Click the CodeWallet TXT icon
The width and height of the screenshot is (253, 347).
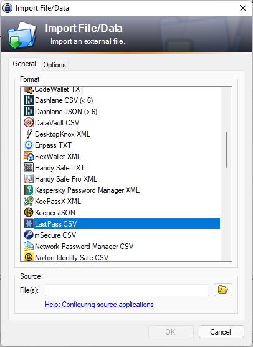tap(29, 90)
